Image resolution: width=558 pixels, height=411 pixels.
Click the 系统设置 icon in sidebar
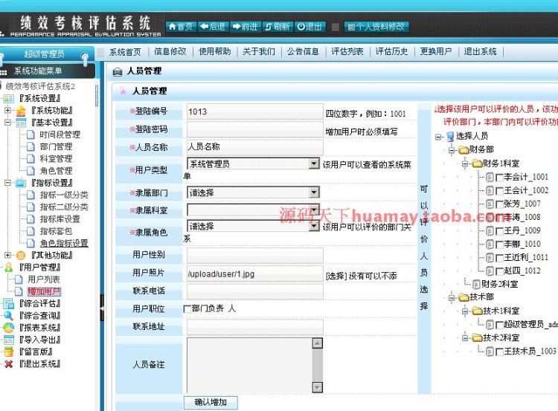(x=8, y=99)
